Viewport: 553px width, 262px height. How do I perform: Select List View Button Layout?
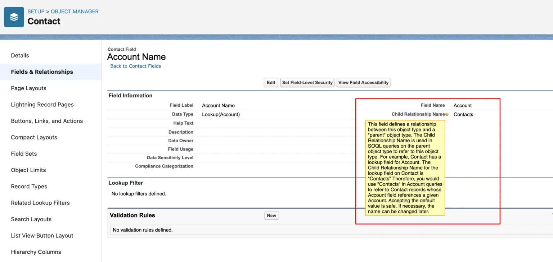(x=42, y=236)
